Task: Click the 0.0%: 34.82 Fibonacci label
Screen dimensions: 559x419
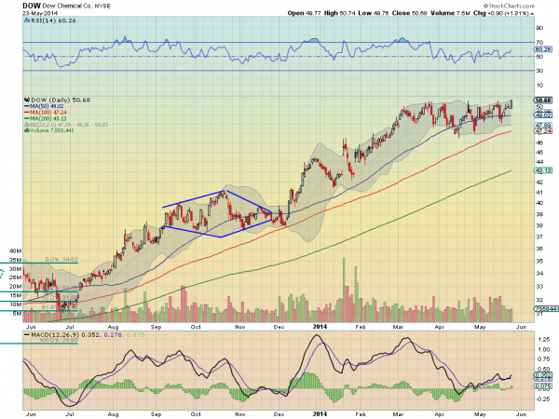Action: click(x=61, y=260)
